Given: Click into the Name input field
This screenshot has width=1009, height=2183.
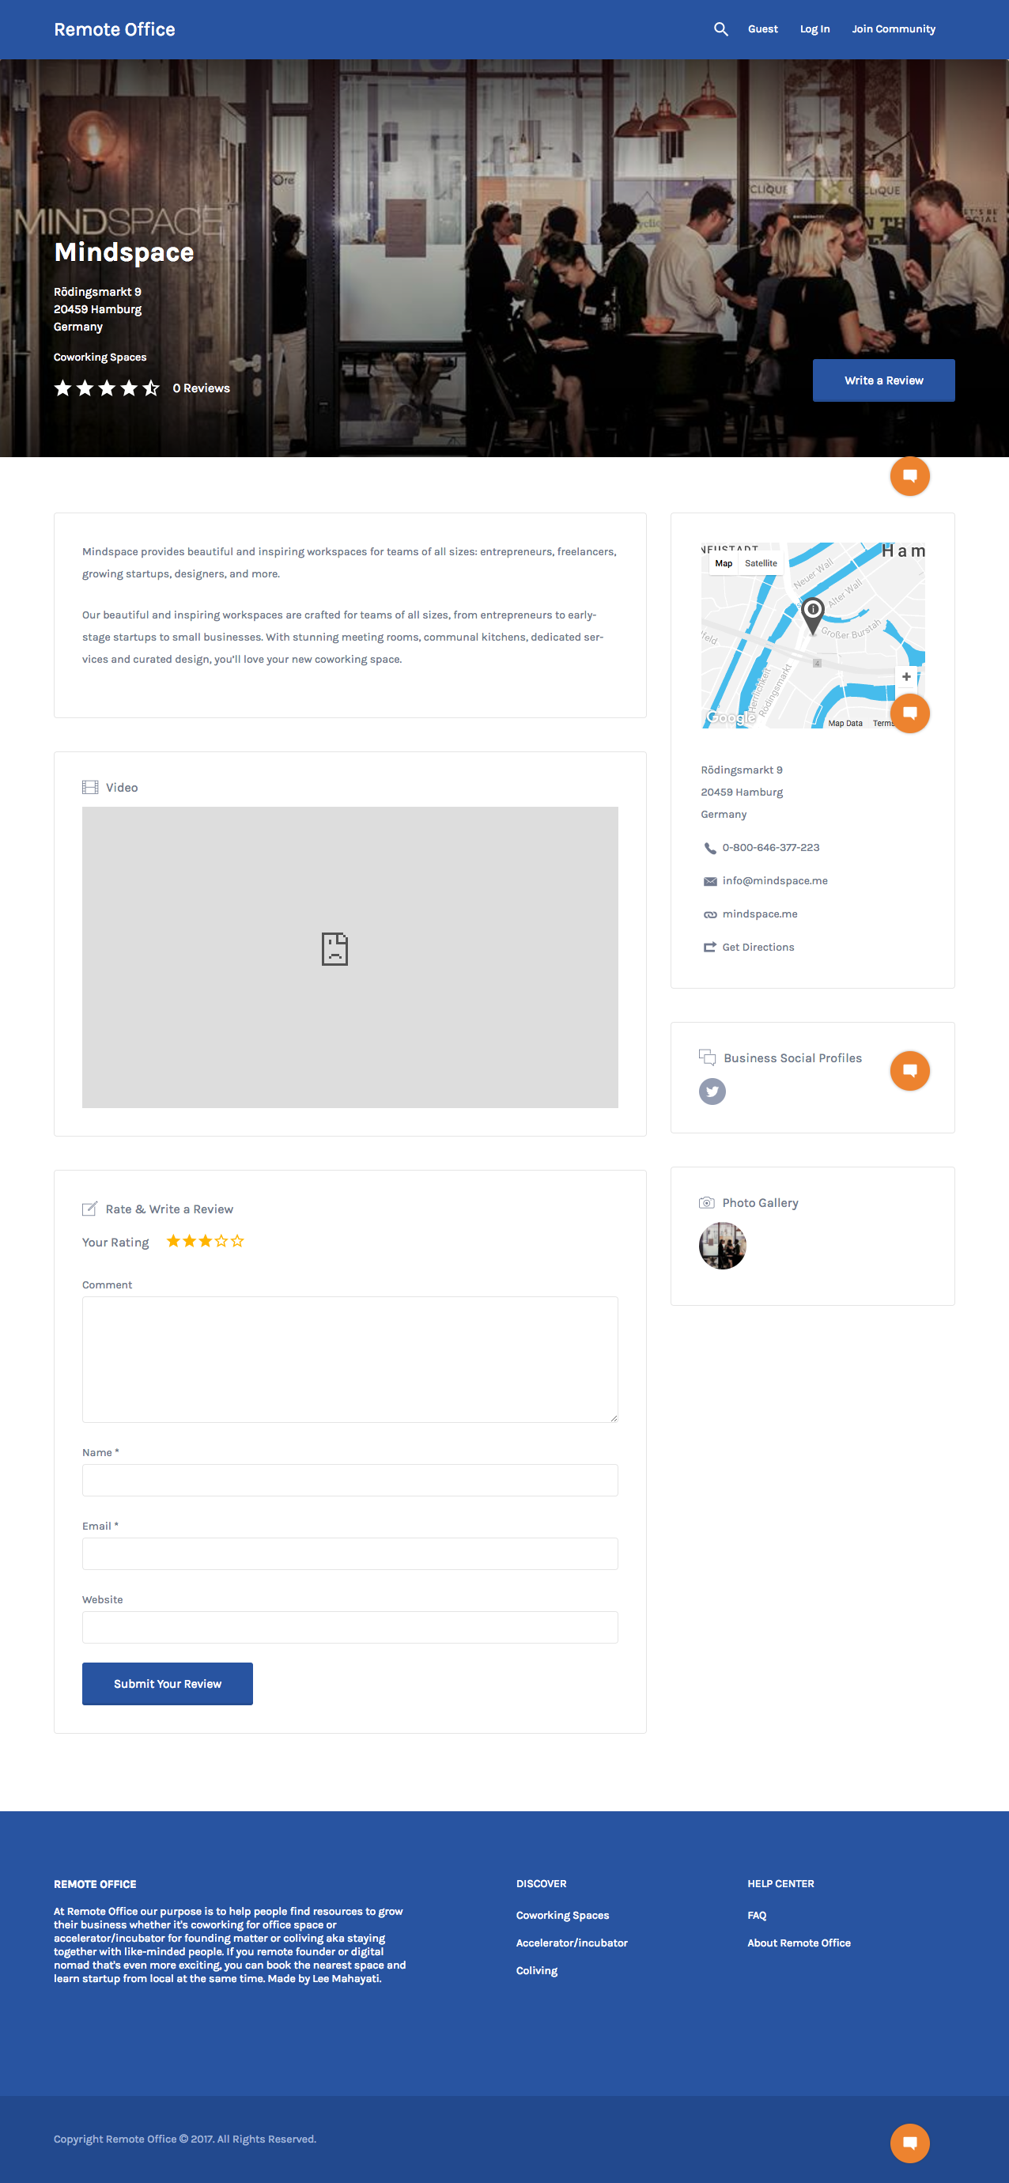Looking at the screenshot, I should [350, 1481].
